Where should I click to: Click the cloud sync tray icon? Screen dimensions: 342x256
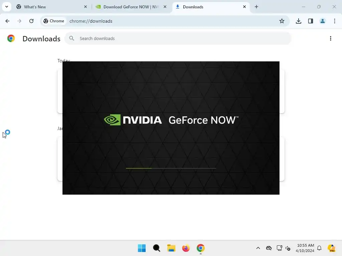coord(269,248)
